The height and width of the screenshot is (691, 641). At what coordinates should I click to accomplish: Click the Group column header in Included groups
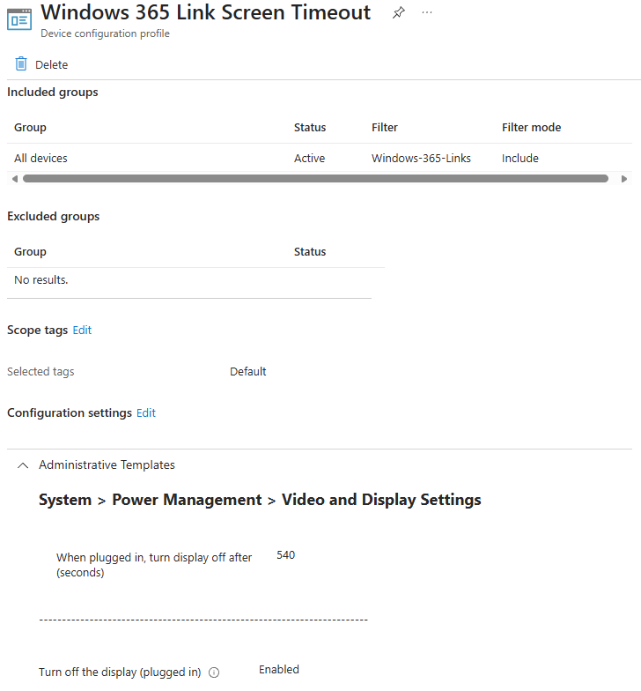(30, 128)
